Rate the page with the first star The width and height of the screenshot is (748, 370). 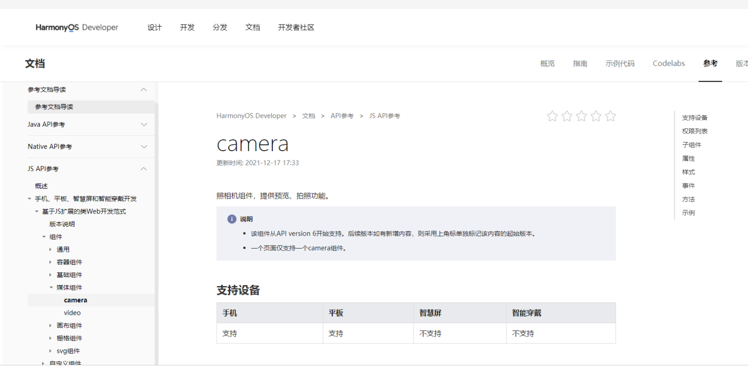click(x=552, y=116)
